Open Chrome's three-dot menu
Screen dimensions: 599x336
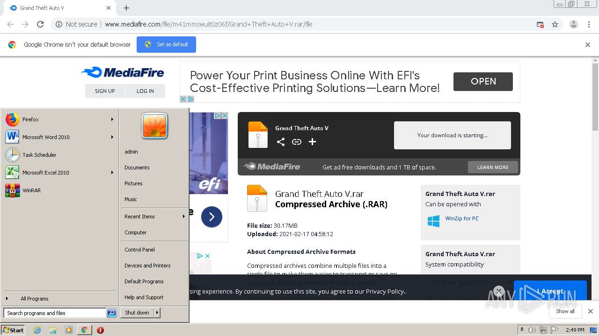(x=589, y=24)
